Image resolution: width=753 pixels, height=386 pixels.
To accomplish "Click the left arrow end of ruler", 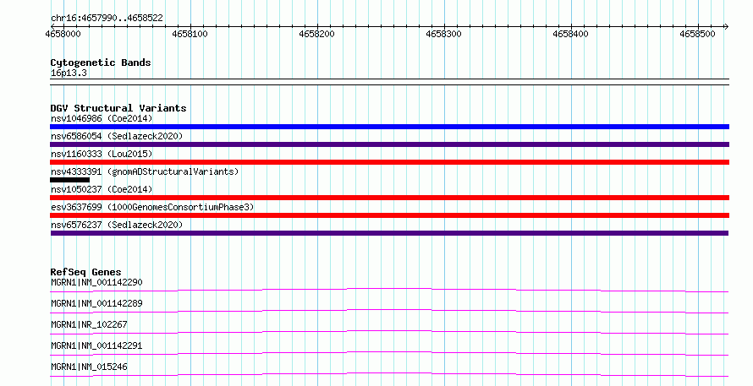I will pyautogui.click(x=52, y=26).
